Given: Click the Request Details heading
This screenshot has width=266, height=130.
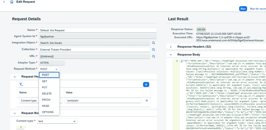Looking at the screenshot, I should pos(26,19).
